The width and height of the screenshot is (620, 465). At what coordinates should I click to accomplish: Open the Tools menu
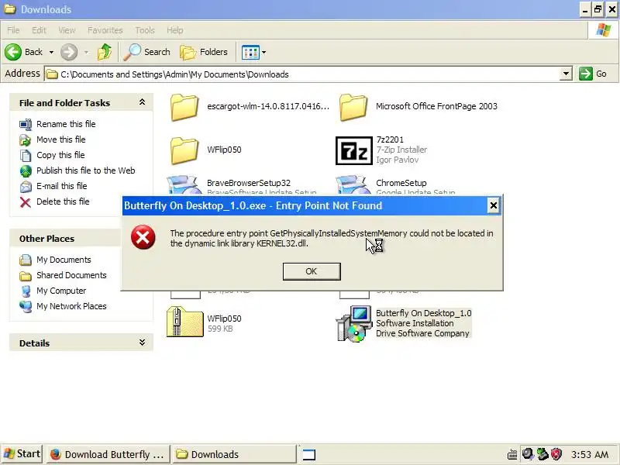145,30
